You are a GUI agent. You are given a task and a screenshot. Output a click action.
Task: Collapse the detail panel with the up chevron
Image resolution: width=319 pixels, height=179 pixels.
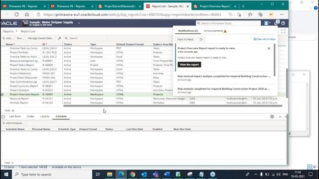point(280,117)
